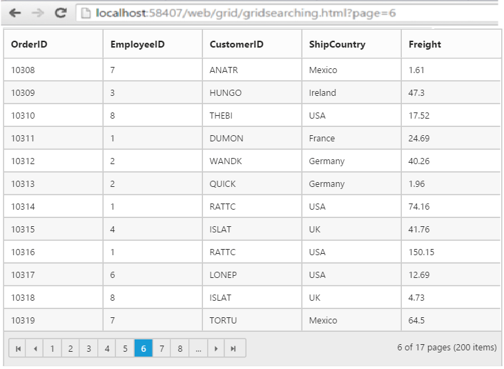
Task: Open page 5 in pager
Action: point(125,348)
